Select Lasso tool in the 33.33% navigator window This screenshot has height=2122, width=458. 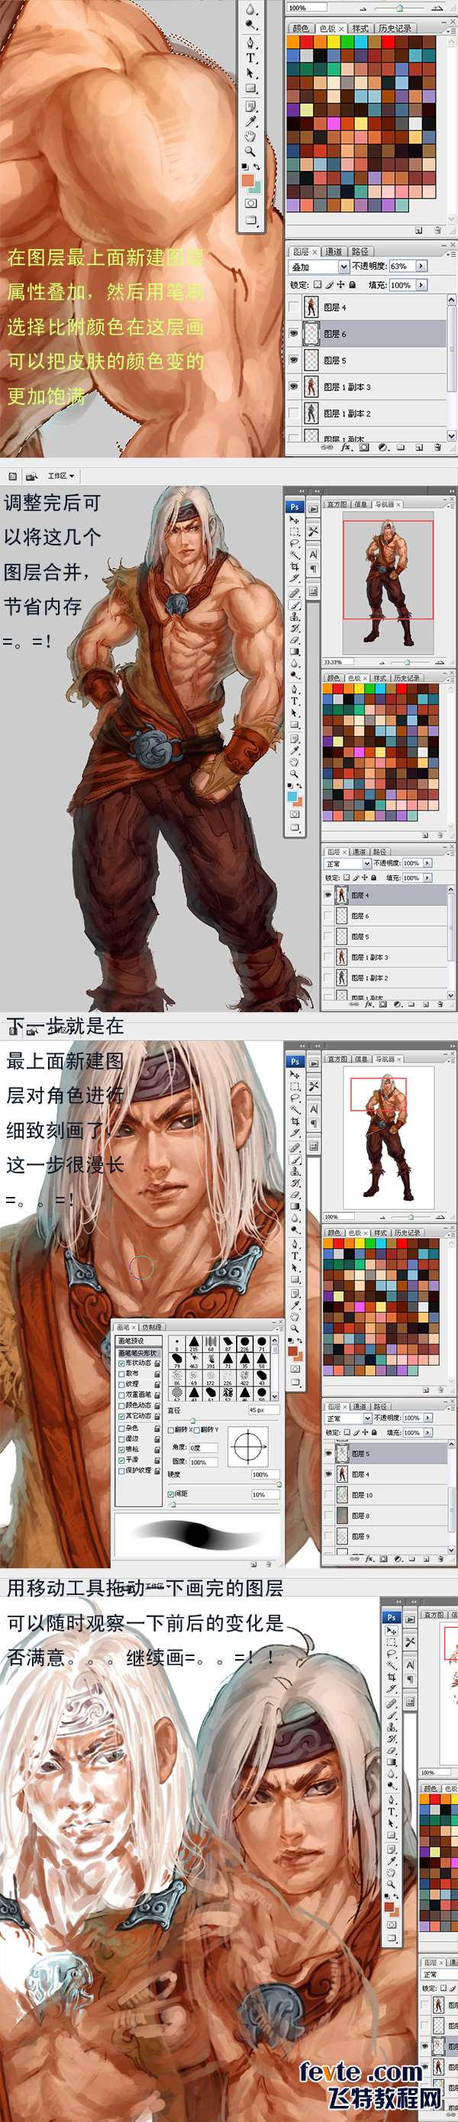click(294, 543)
